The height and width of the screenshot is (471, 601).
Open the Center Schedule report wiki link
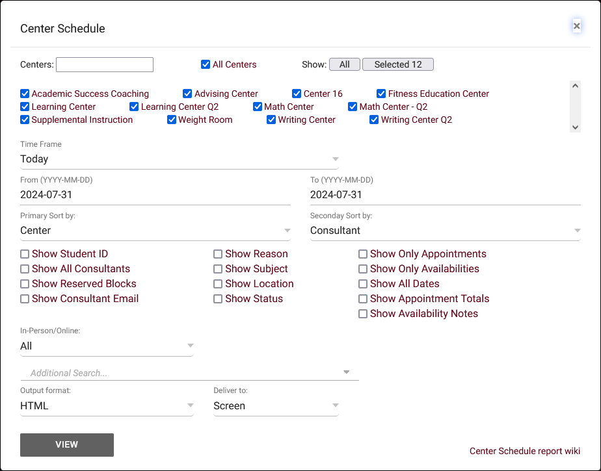[x=524, y=451]
